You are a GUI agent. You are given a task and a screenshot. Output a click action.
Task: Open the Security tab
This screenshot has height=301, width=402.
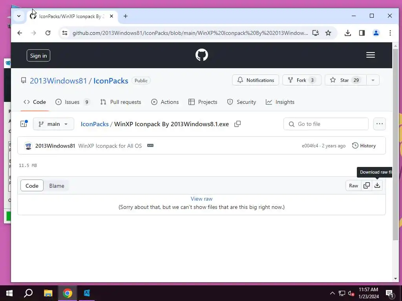click(241, 102)
